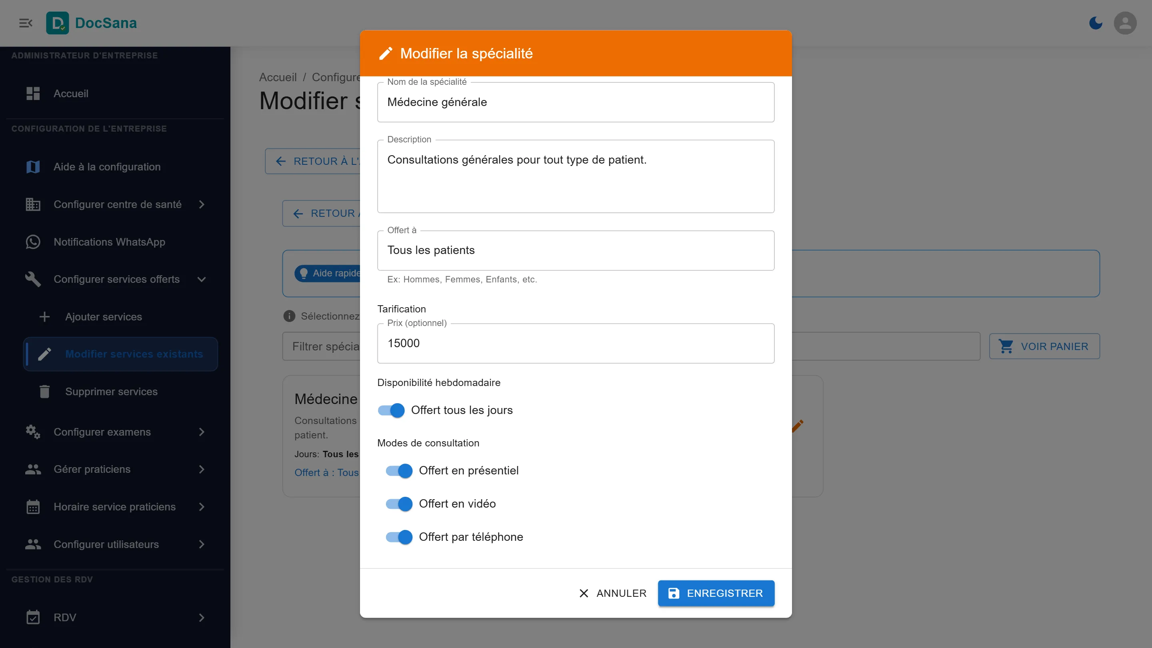
Task: Expand Configurer centre de santé chevron
Action: coord(202,204)
